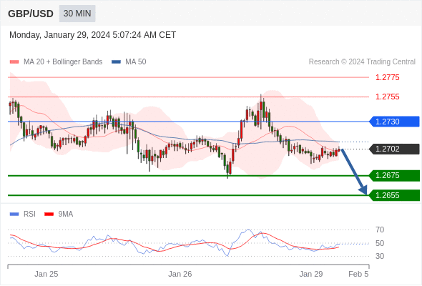Click the MA 20 + Bollinger Bands legend swatch
422x286 pixels.
tap(14, 62)
